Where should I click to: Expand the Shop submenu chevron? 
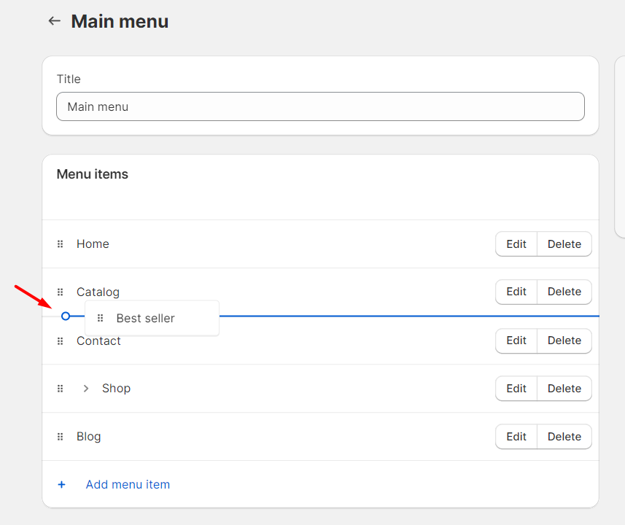tap(86, 388)
